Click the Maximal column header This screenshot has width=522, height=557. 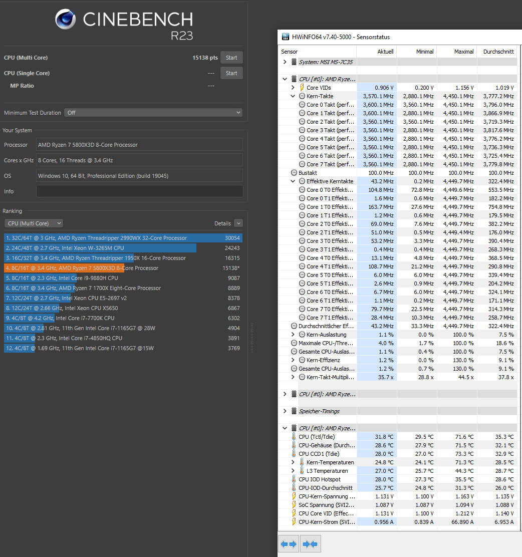tap(457, 52)
